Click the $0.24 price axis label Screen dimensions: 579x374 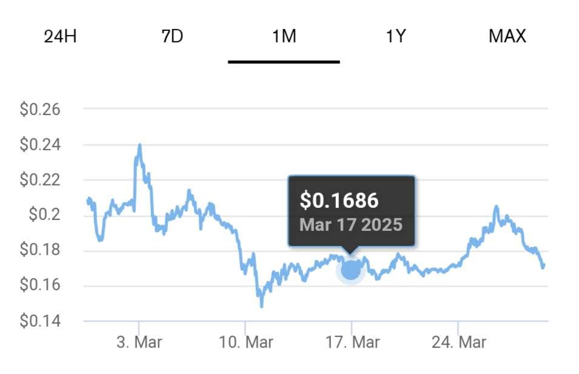click(41, 145)
